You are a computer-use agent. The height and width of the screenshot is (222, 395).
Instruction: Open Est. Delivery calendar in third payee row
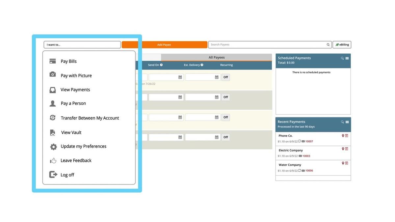point(217,117)
